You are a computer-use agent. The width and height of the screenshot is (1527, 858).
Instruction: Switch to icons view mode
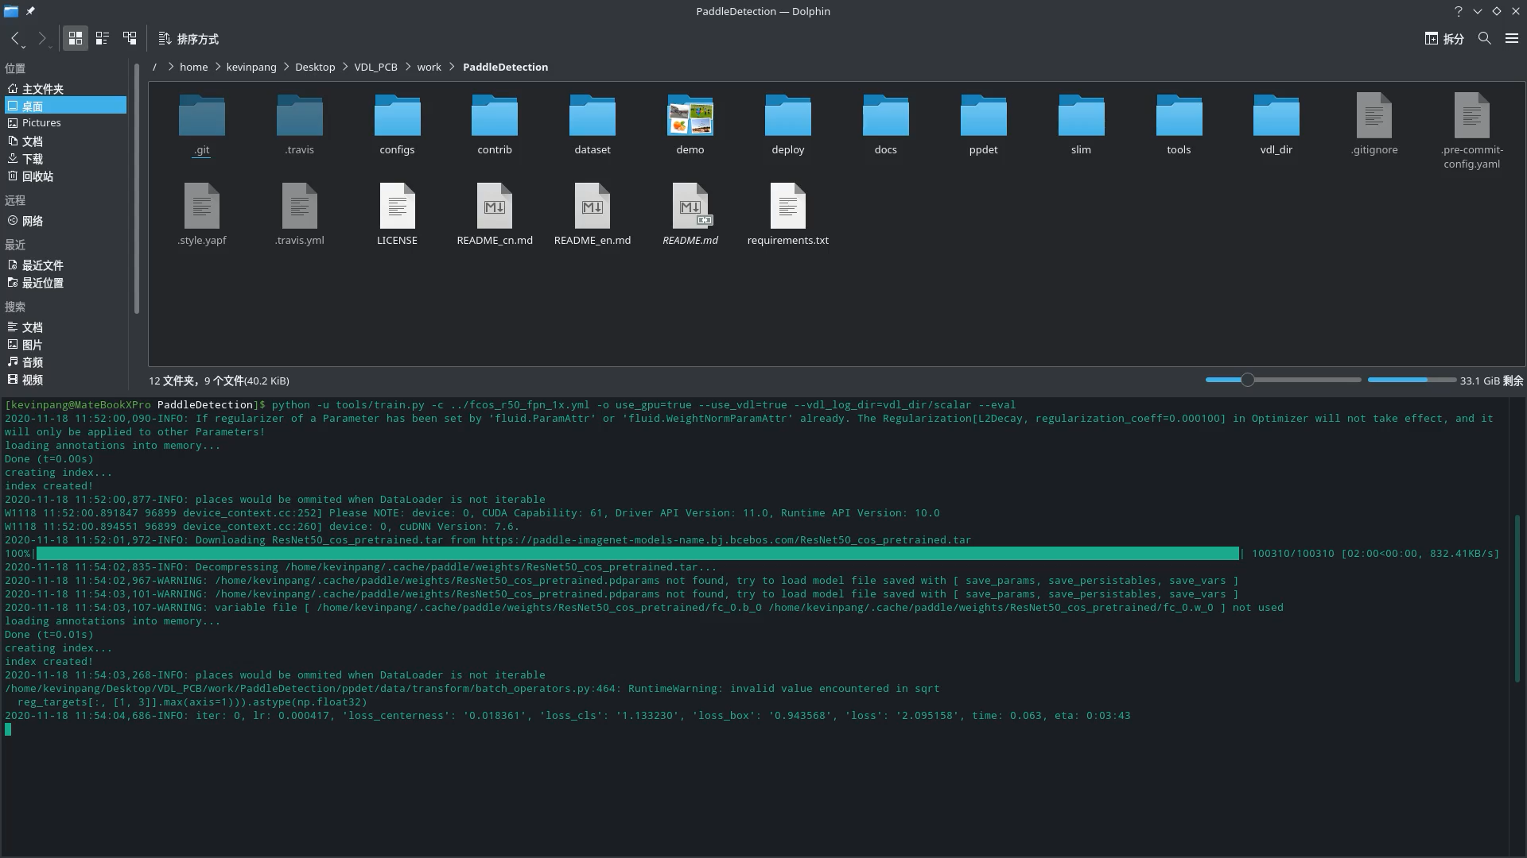[76, 38]
